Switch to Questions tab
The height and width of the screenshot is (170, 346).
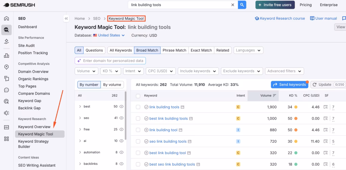[94, 50]
